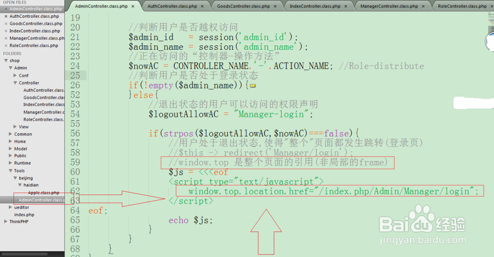
Task: Close GoodsController.class.php in the Open Files list
Action: coord(5,24)
